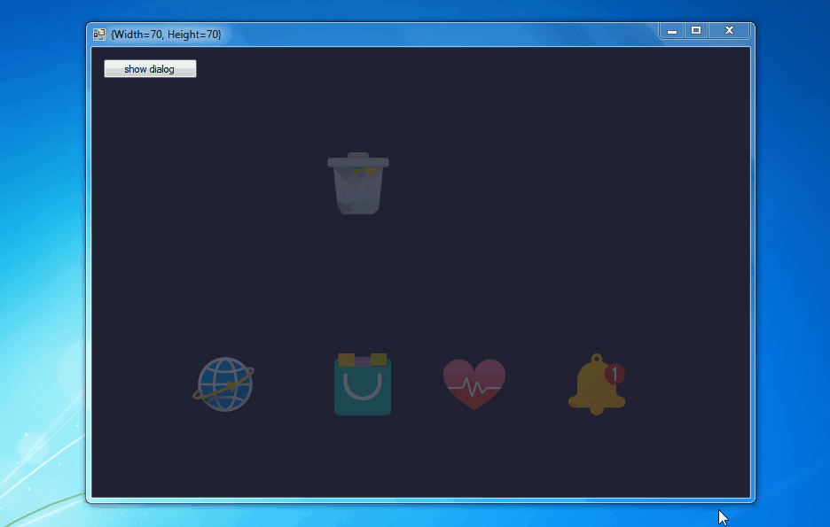Minimize the Width=70 Height=70 window
The height and width of the screenshot is (527, 830).
pyautogui.click(x=672, y=31)
